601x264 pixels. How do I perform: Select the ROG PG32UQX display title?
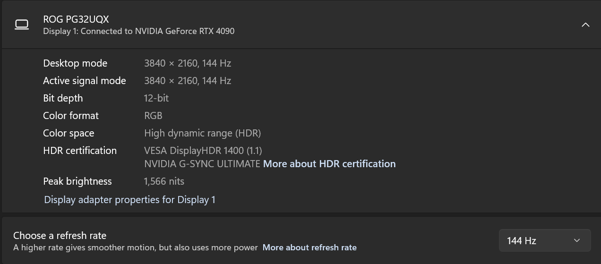pos(76,19)
